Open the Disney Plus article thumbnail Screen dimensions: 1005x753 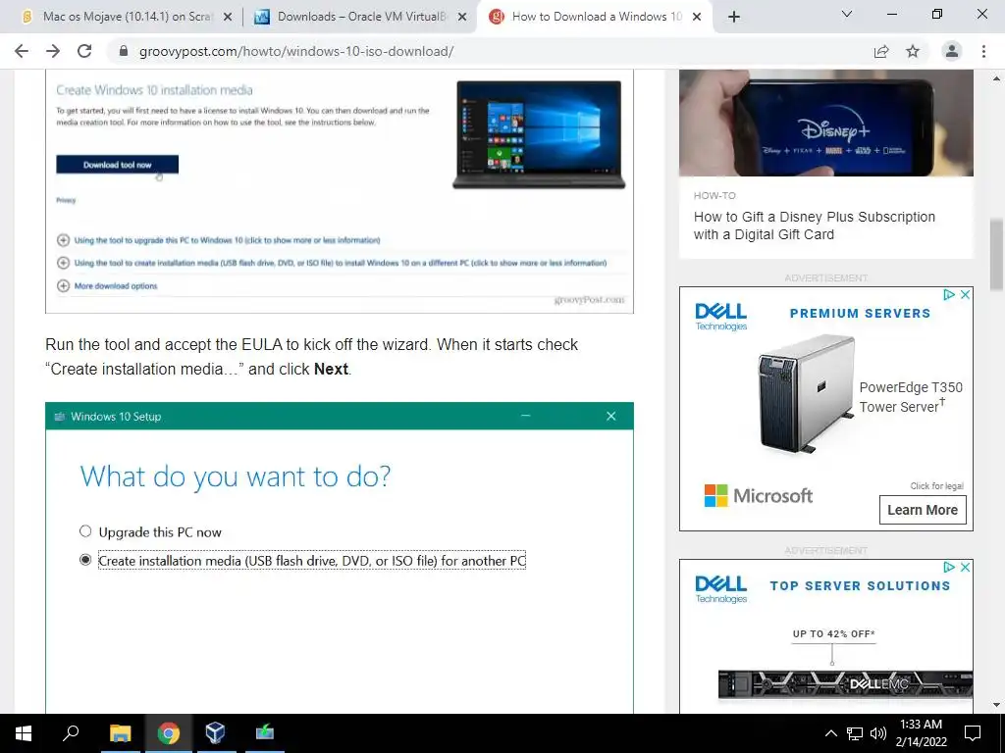tap(826, 123)
